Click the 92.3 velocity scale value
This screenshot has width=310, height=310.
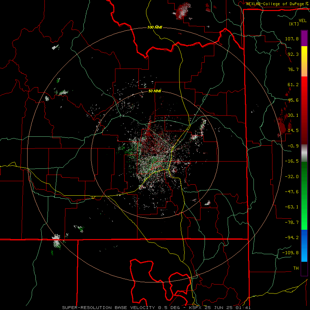293,54
